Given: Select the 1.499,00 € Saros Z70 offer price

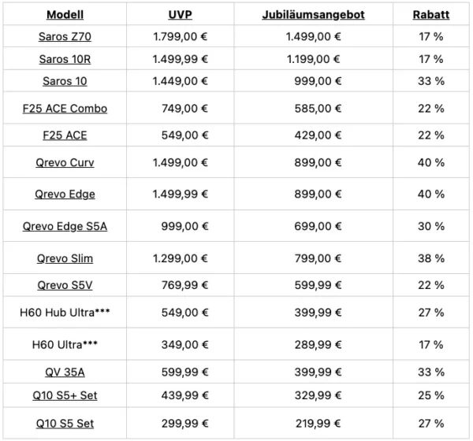Looking at the screenshot, I should tap(314, 36).
